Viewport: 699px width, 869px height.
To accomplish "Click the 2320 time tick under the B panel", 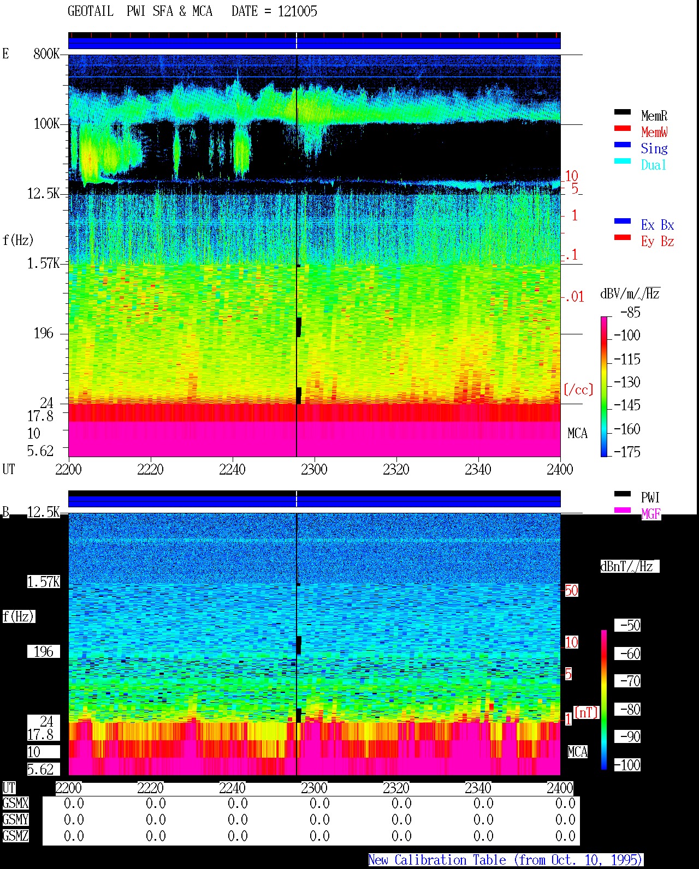I will click(x=396, y=788).
